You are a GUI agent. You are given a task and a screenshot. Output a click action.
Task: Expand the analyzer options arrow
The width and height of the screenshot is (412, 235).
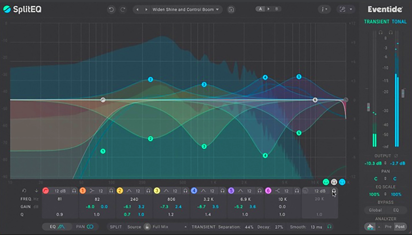(x=379, y=227)
